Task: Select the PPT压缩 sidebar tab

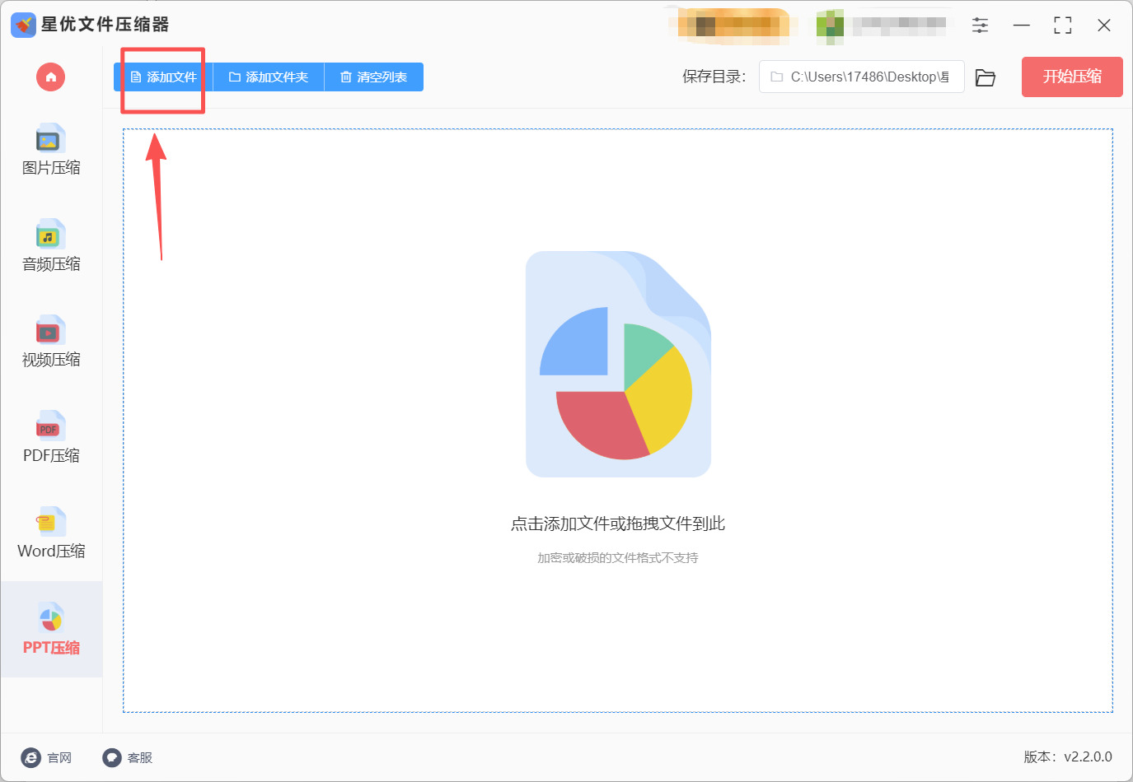Action: pyautogui.click(x=51, y=630)
